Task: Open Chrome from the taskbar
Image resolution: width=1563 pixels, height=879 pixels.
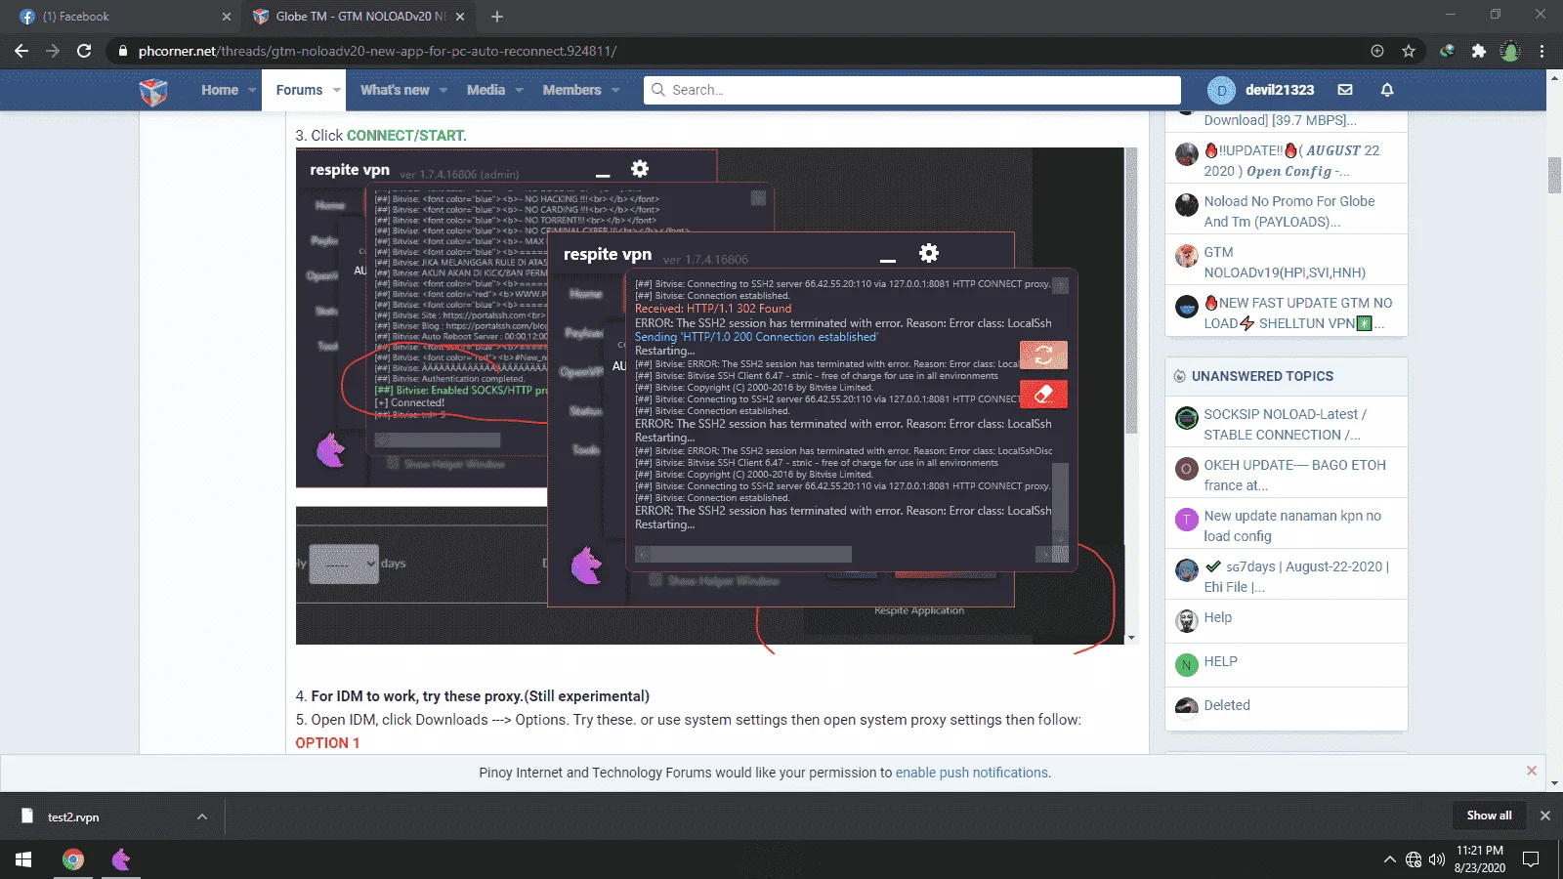Action: click(73, 859)
